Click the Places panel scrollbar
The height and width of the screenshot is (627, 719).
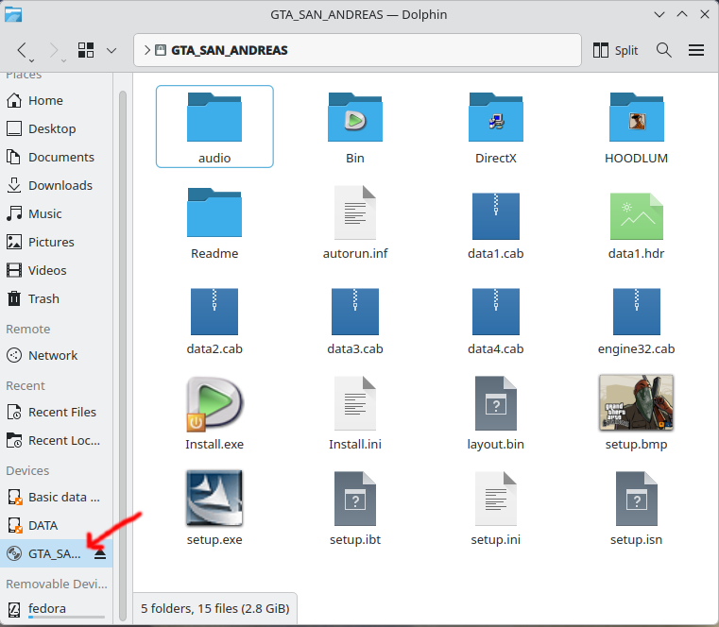click(x=123, y=355)
